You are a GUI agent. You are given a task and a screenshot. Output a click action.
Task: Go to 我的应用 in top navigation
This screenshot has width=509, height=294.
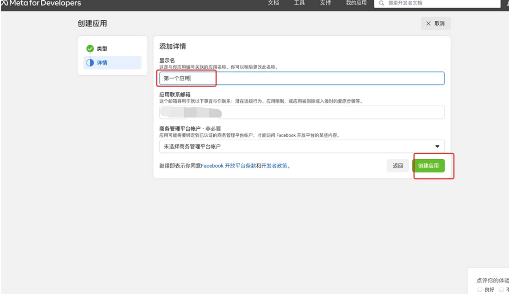click(x=356, y=3)
